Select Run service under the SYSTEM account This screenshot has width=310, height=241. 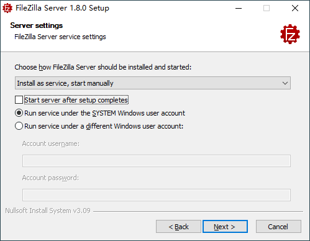[x=19, y=113]
